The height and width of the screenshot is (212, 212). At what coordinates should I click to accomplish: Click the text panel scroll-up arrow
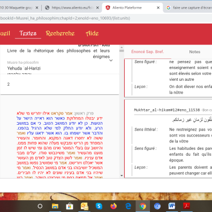pyautogui.click(x=122, y=48)
